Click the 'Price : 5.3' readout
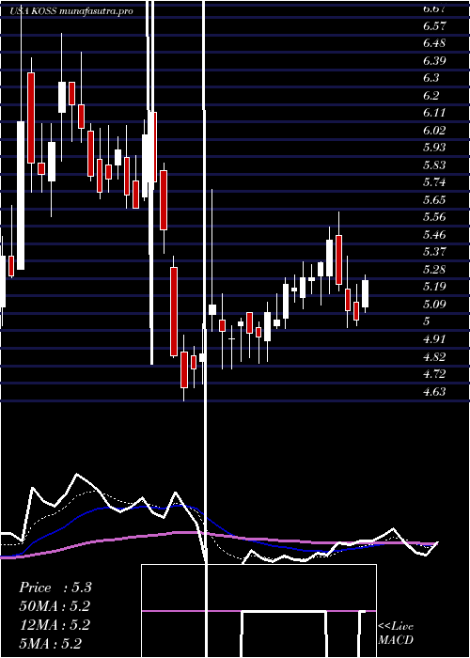470x658 pixels. (55, 587)
